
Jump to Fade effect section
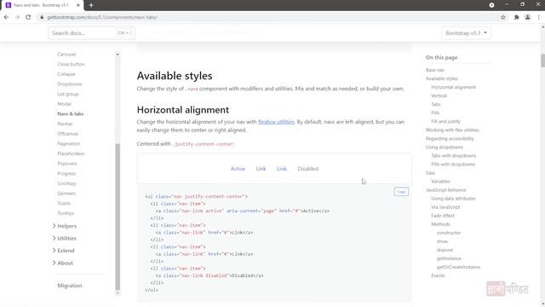coord(443,216)
